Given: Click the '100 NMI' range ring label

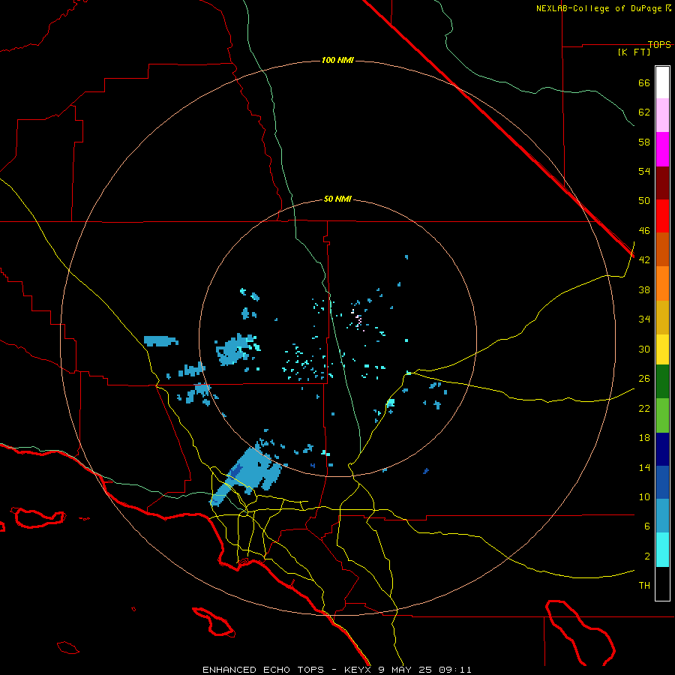Looking at the screenshot, I should [337, 60].
